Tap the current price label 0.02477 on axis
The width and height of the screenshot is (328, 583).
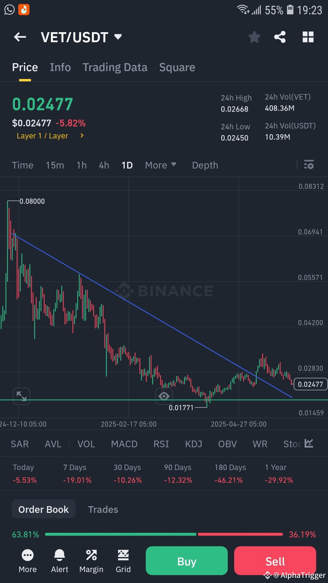(310, 384)
